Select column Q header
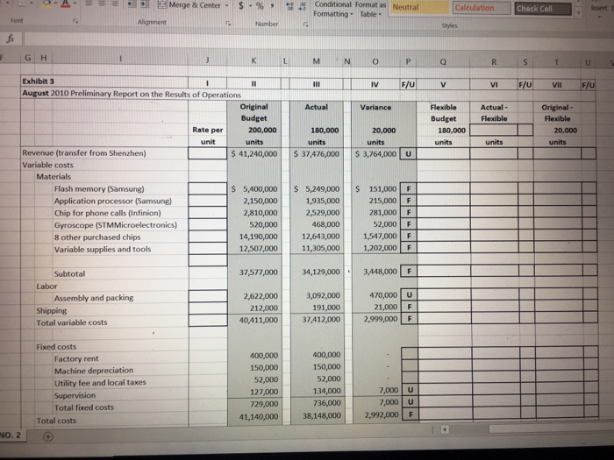This screenshot has height=460, width=614. pyautogui.click(x=443, y=62)
